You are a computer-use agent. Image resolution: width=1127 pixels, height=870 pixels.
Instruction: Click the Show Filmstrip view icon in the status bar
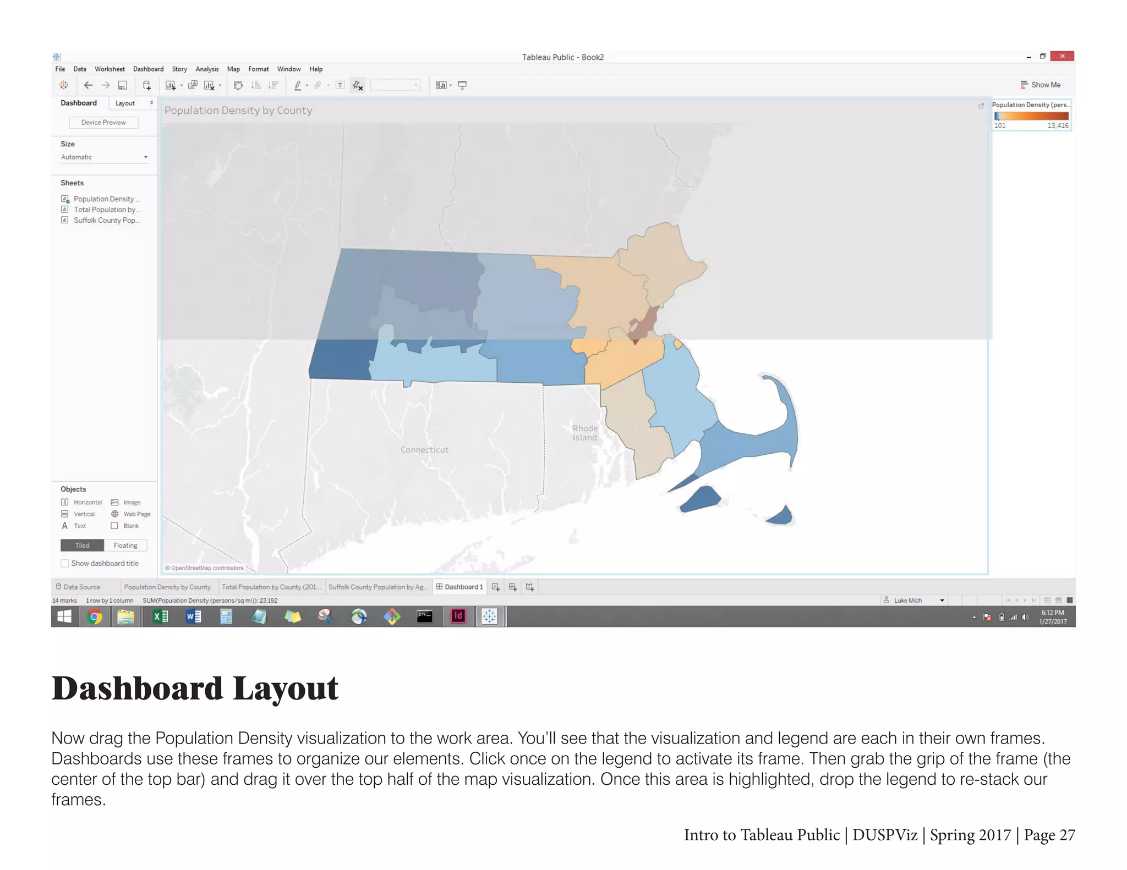[x=1058, y=601]
